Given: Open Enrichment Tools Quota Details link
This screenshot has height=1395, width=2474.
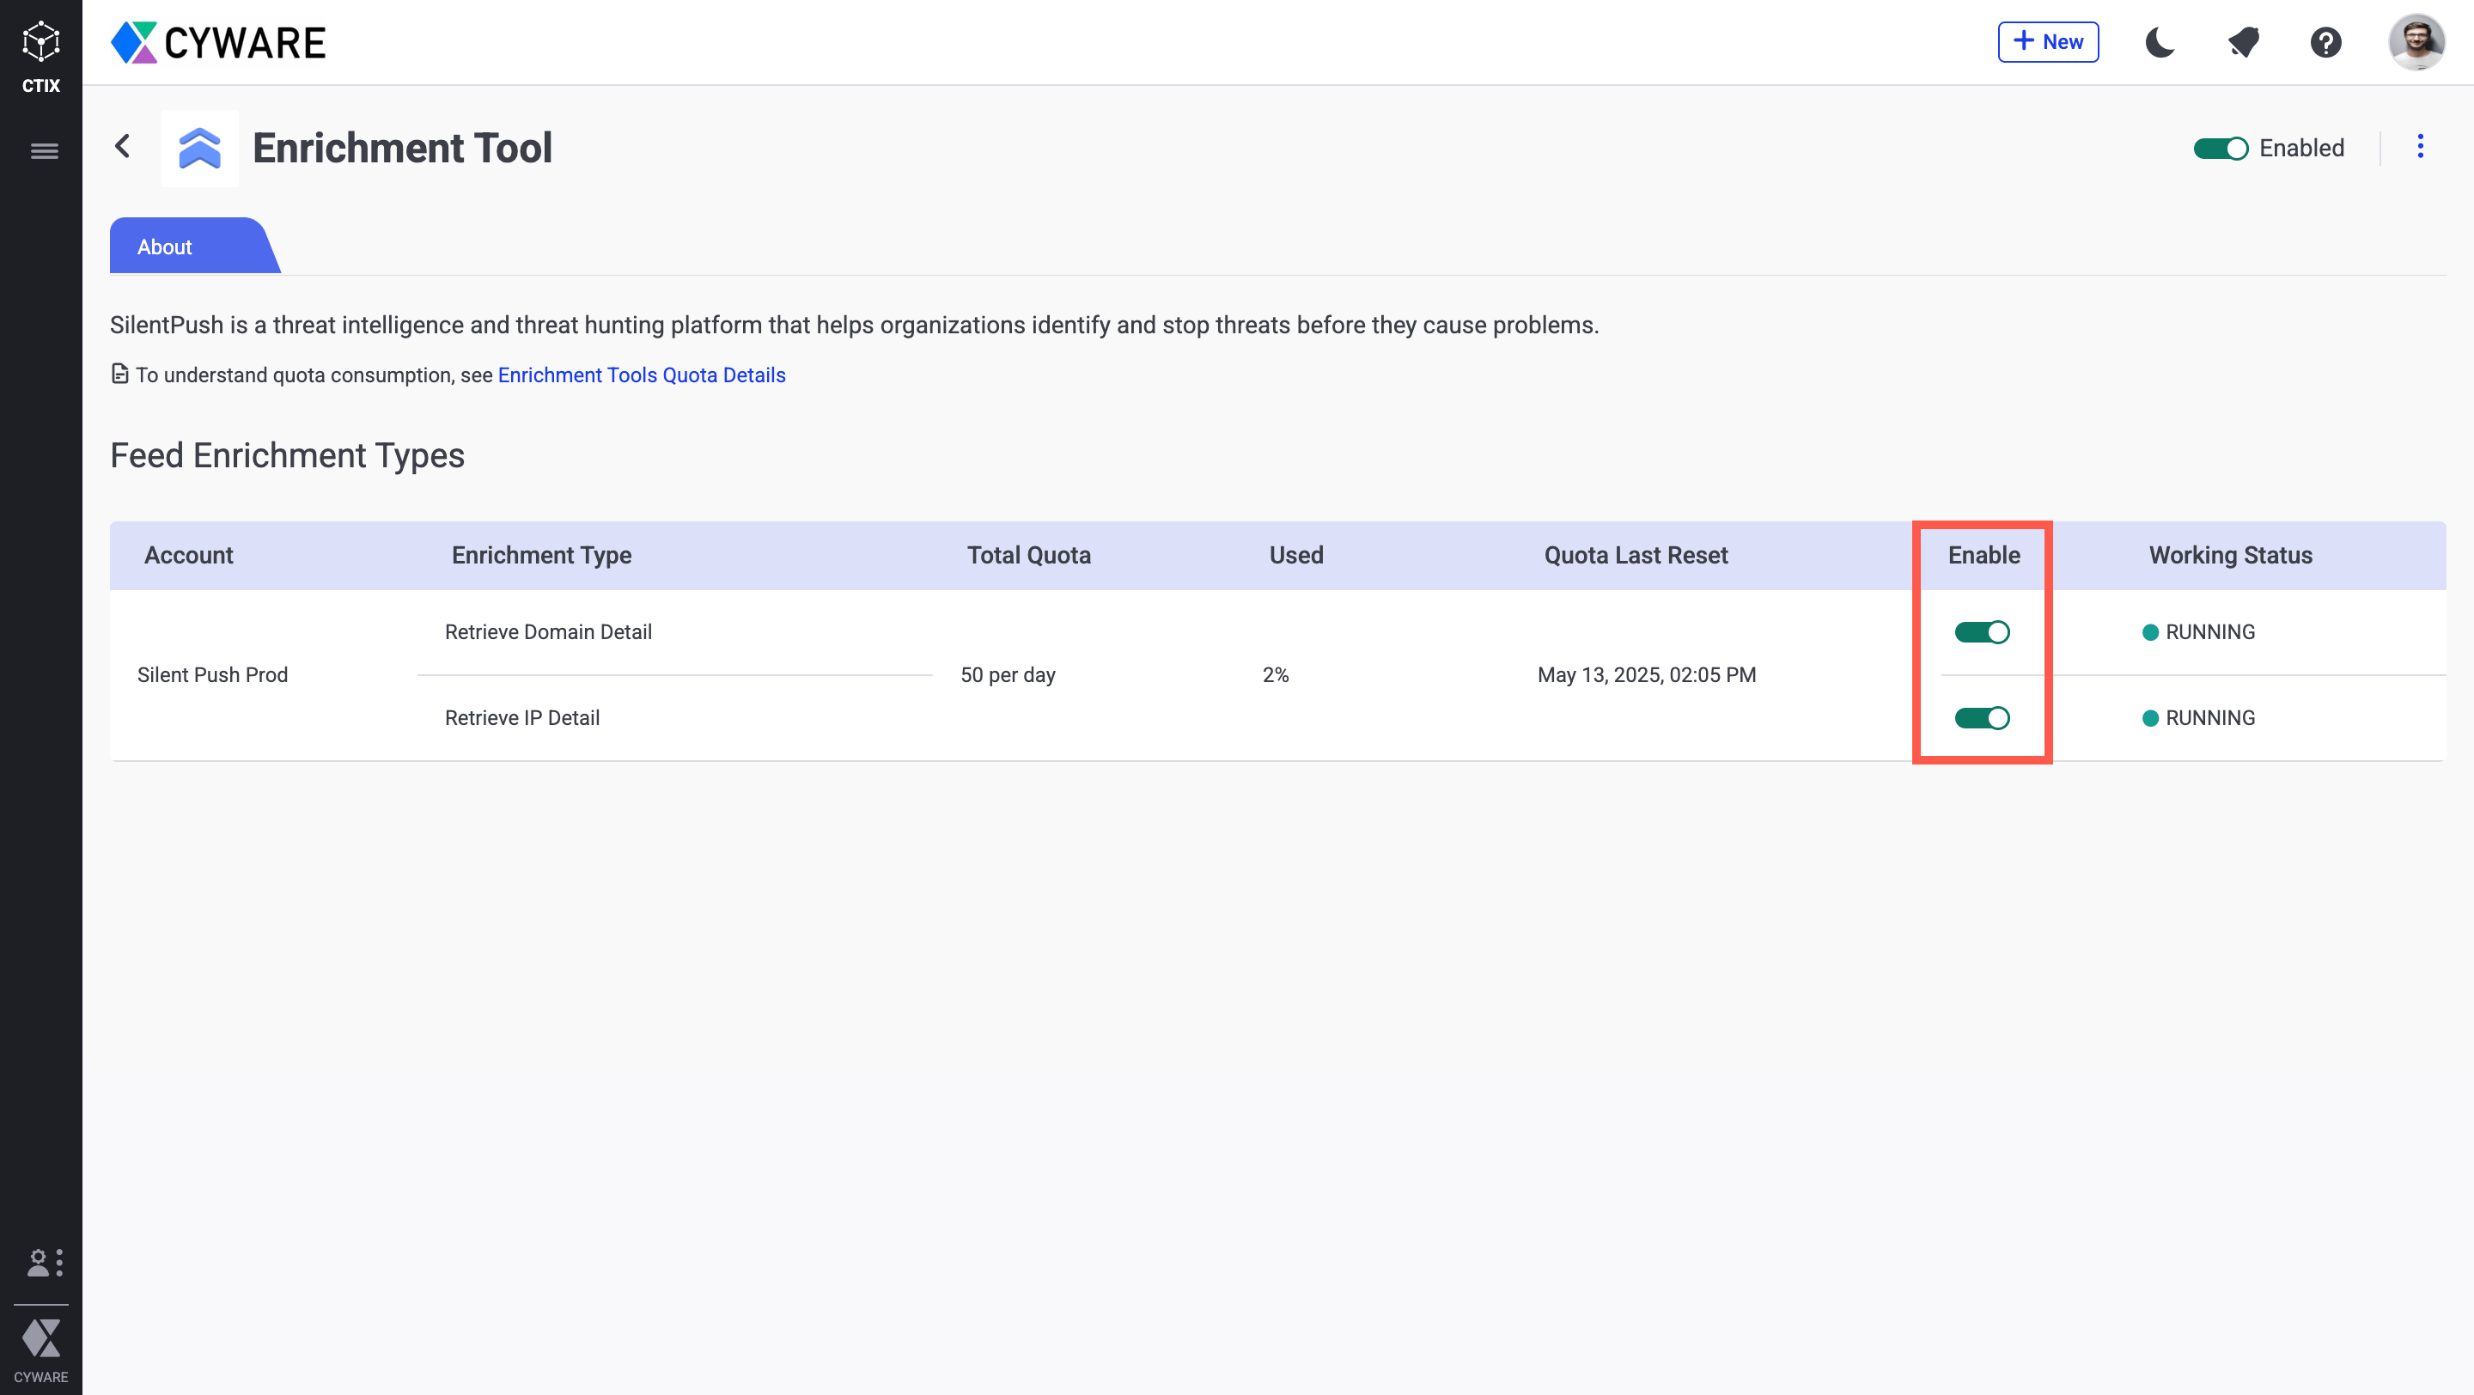Looking at the screenshot, I should (x=642, y=375).
